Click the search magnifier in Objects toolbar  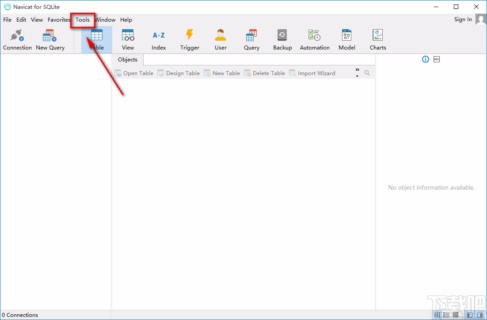(367, 73)
